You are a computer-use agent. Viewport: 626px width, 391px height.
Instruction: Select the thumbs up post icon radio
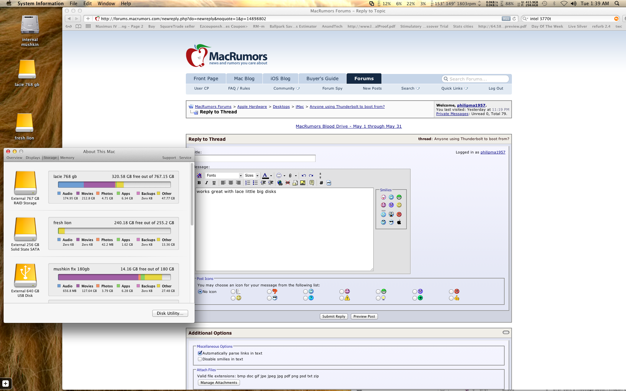[451, 298]
